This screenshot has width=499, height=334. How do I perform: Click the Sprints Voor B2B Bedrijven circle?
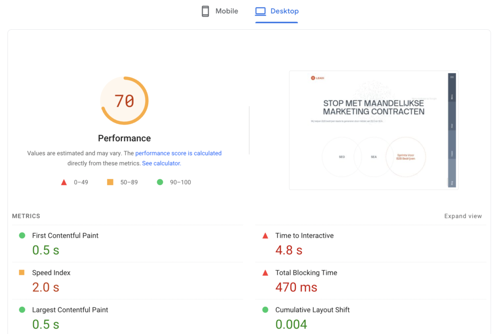pos(406,157)
